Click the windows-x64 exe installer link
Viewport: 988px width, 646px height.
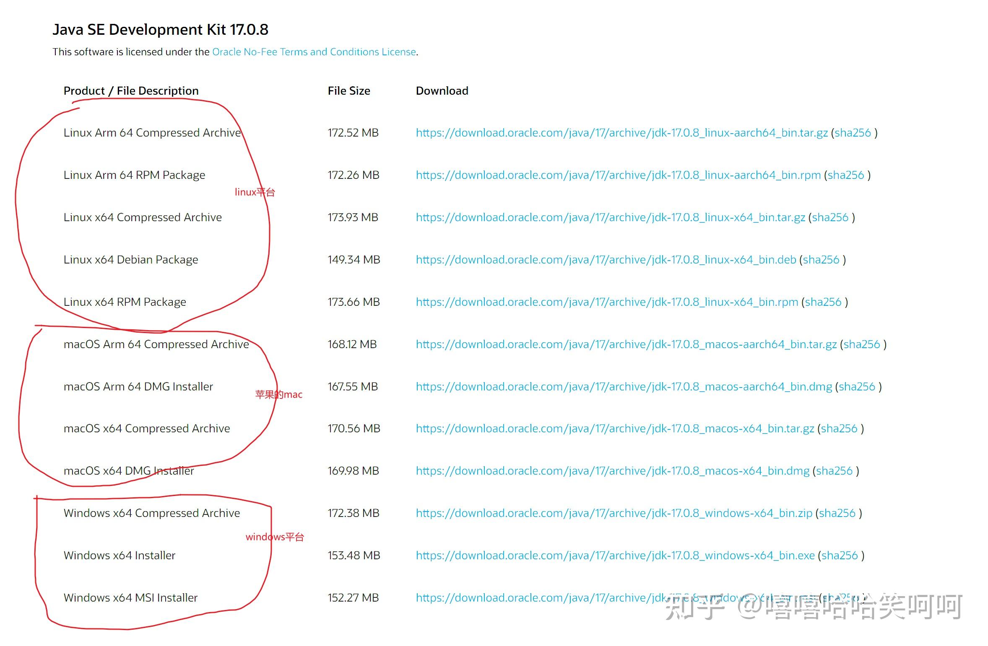coord(615,556)
